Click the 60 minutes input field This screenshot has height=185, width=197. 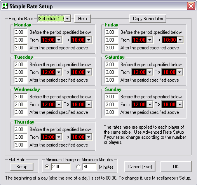coord(90,167)
